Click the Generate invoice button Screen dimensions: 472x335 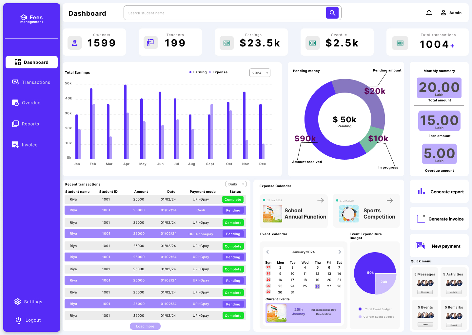(x=439, y=219)
